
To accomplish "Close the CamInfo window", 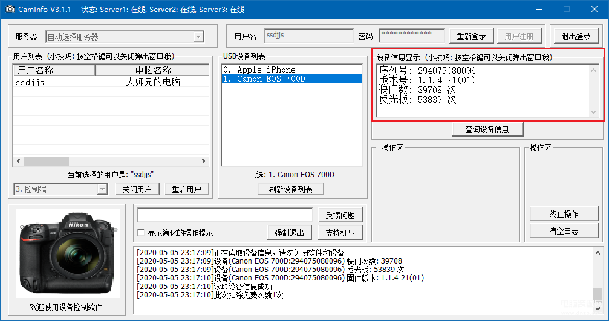I will (594, 9).
